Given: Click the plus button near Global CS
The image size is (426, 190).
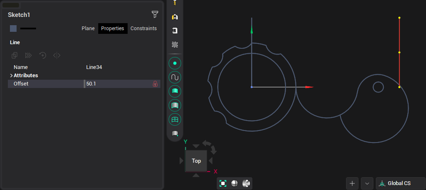Looking at the screenshot, I should tap(352, 183).
